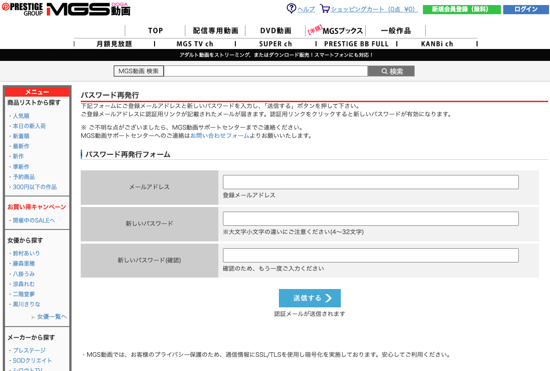550x371 pixels.
Task: Click the 登録メールアドレス hint text
Action: point(249,195)
